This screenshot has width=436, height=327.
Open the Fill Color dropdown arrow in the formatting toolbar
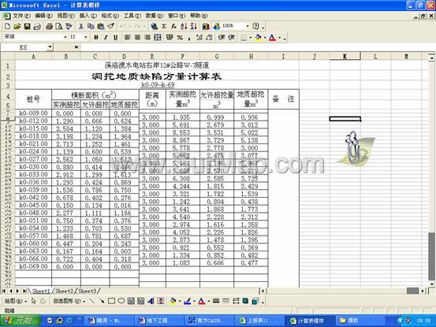tap(265, 38)
